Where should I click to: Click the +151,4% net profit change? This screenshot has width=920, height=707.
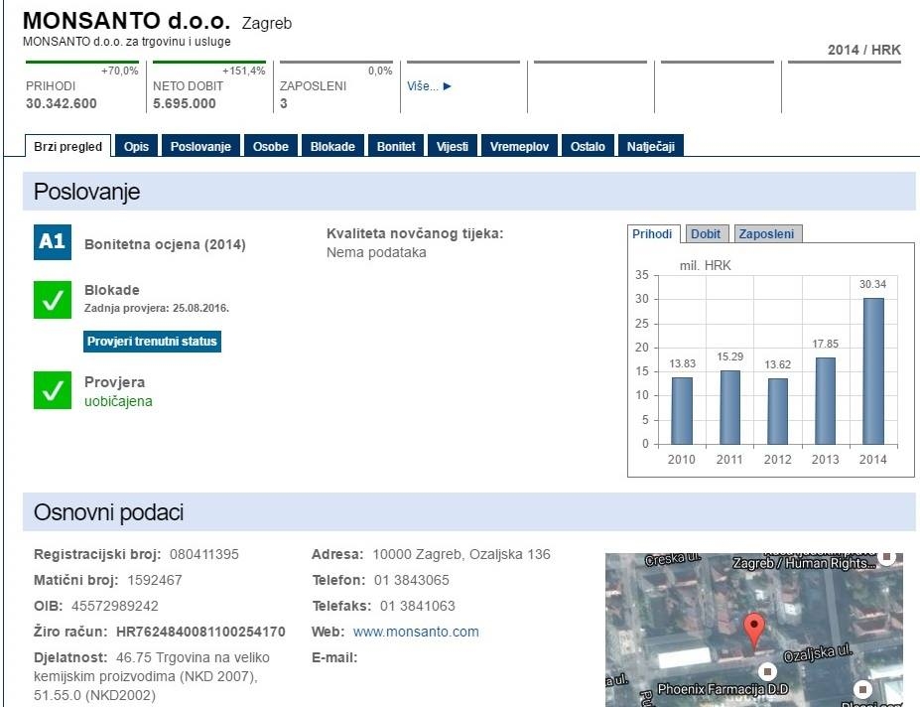coord(243,71)
